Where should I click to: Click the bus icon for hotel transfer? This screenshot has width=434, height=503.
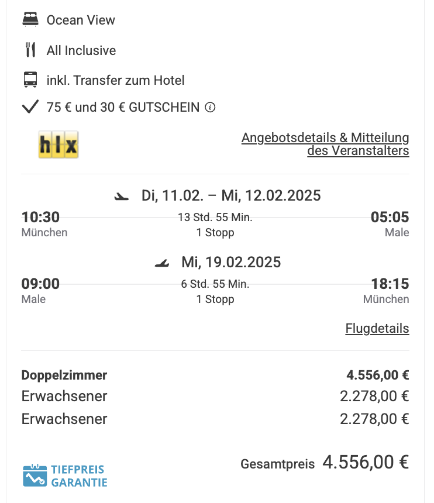coord(30,80)
